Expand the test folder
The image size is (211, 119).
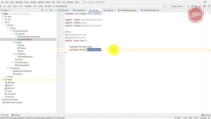pyautogui.click(x=5, y=77)
